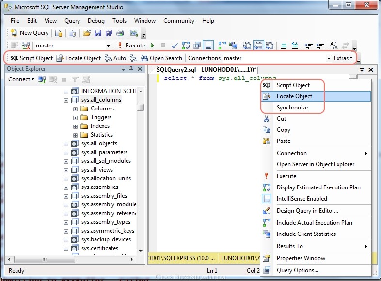Open the Extras dropdown menu
The width and height of the screenshot is (381, 281).
point(343,58)
